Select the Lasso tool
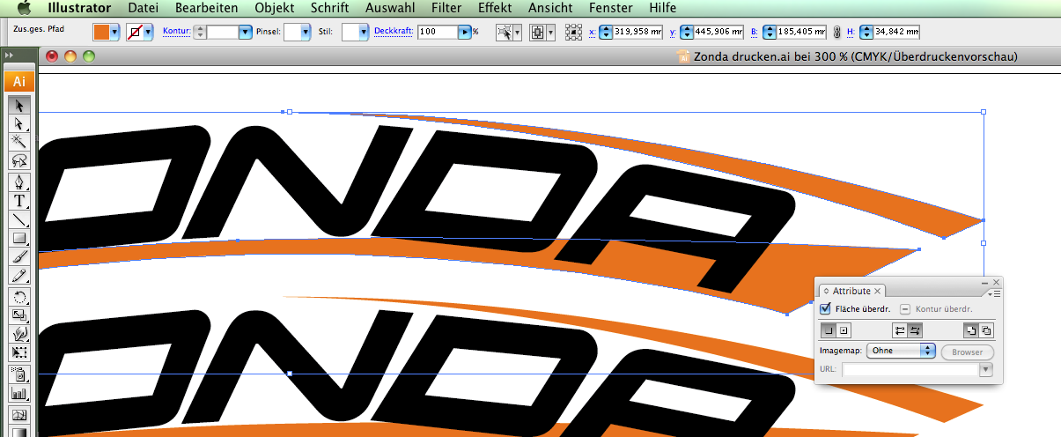The height and width of the screenshot is (437, 1061). [19, 160]
